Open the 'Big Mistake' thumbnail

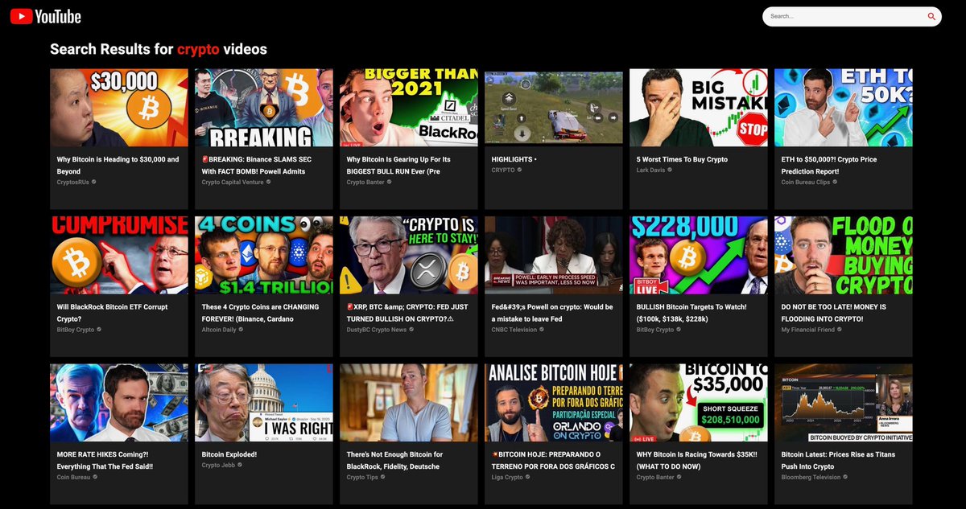coord(698,107)
